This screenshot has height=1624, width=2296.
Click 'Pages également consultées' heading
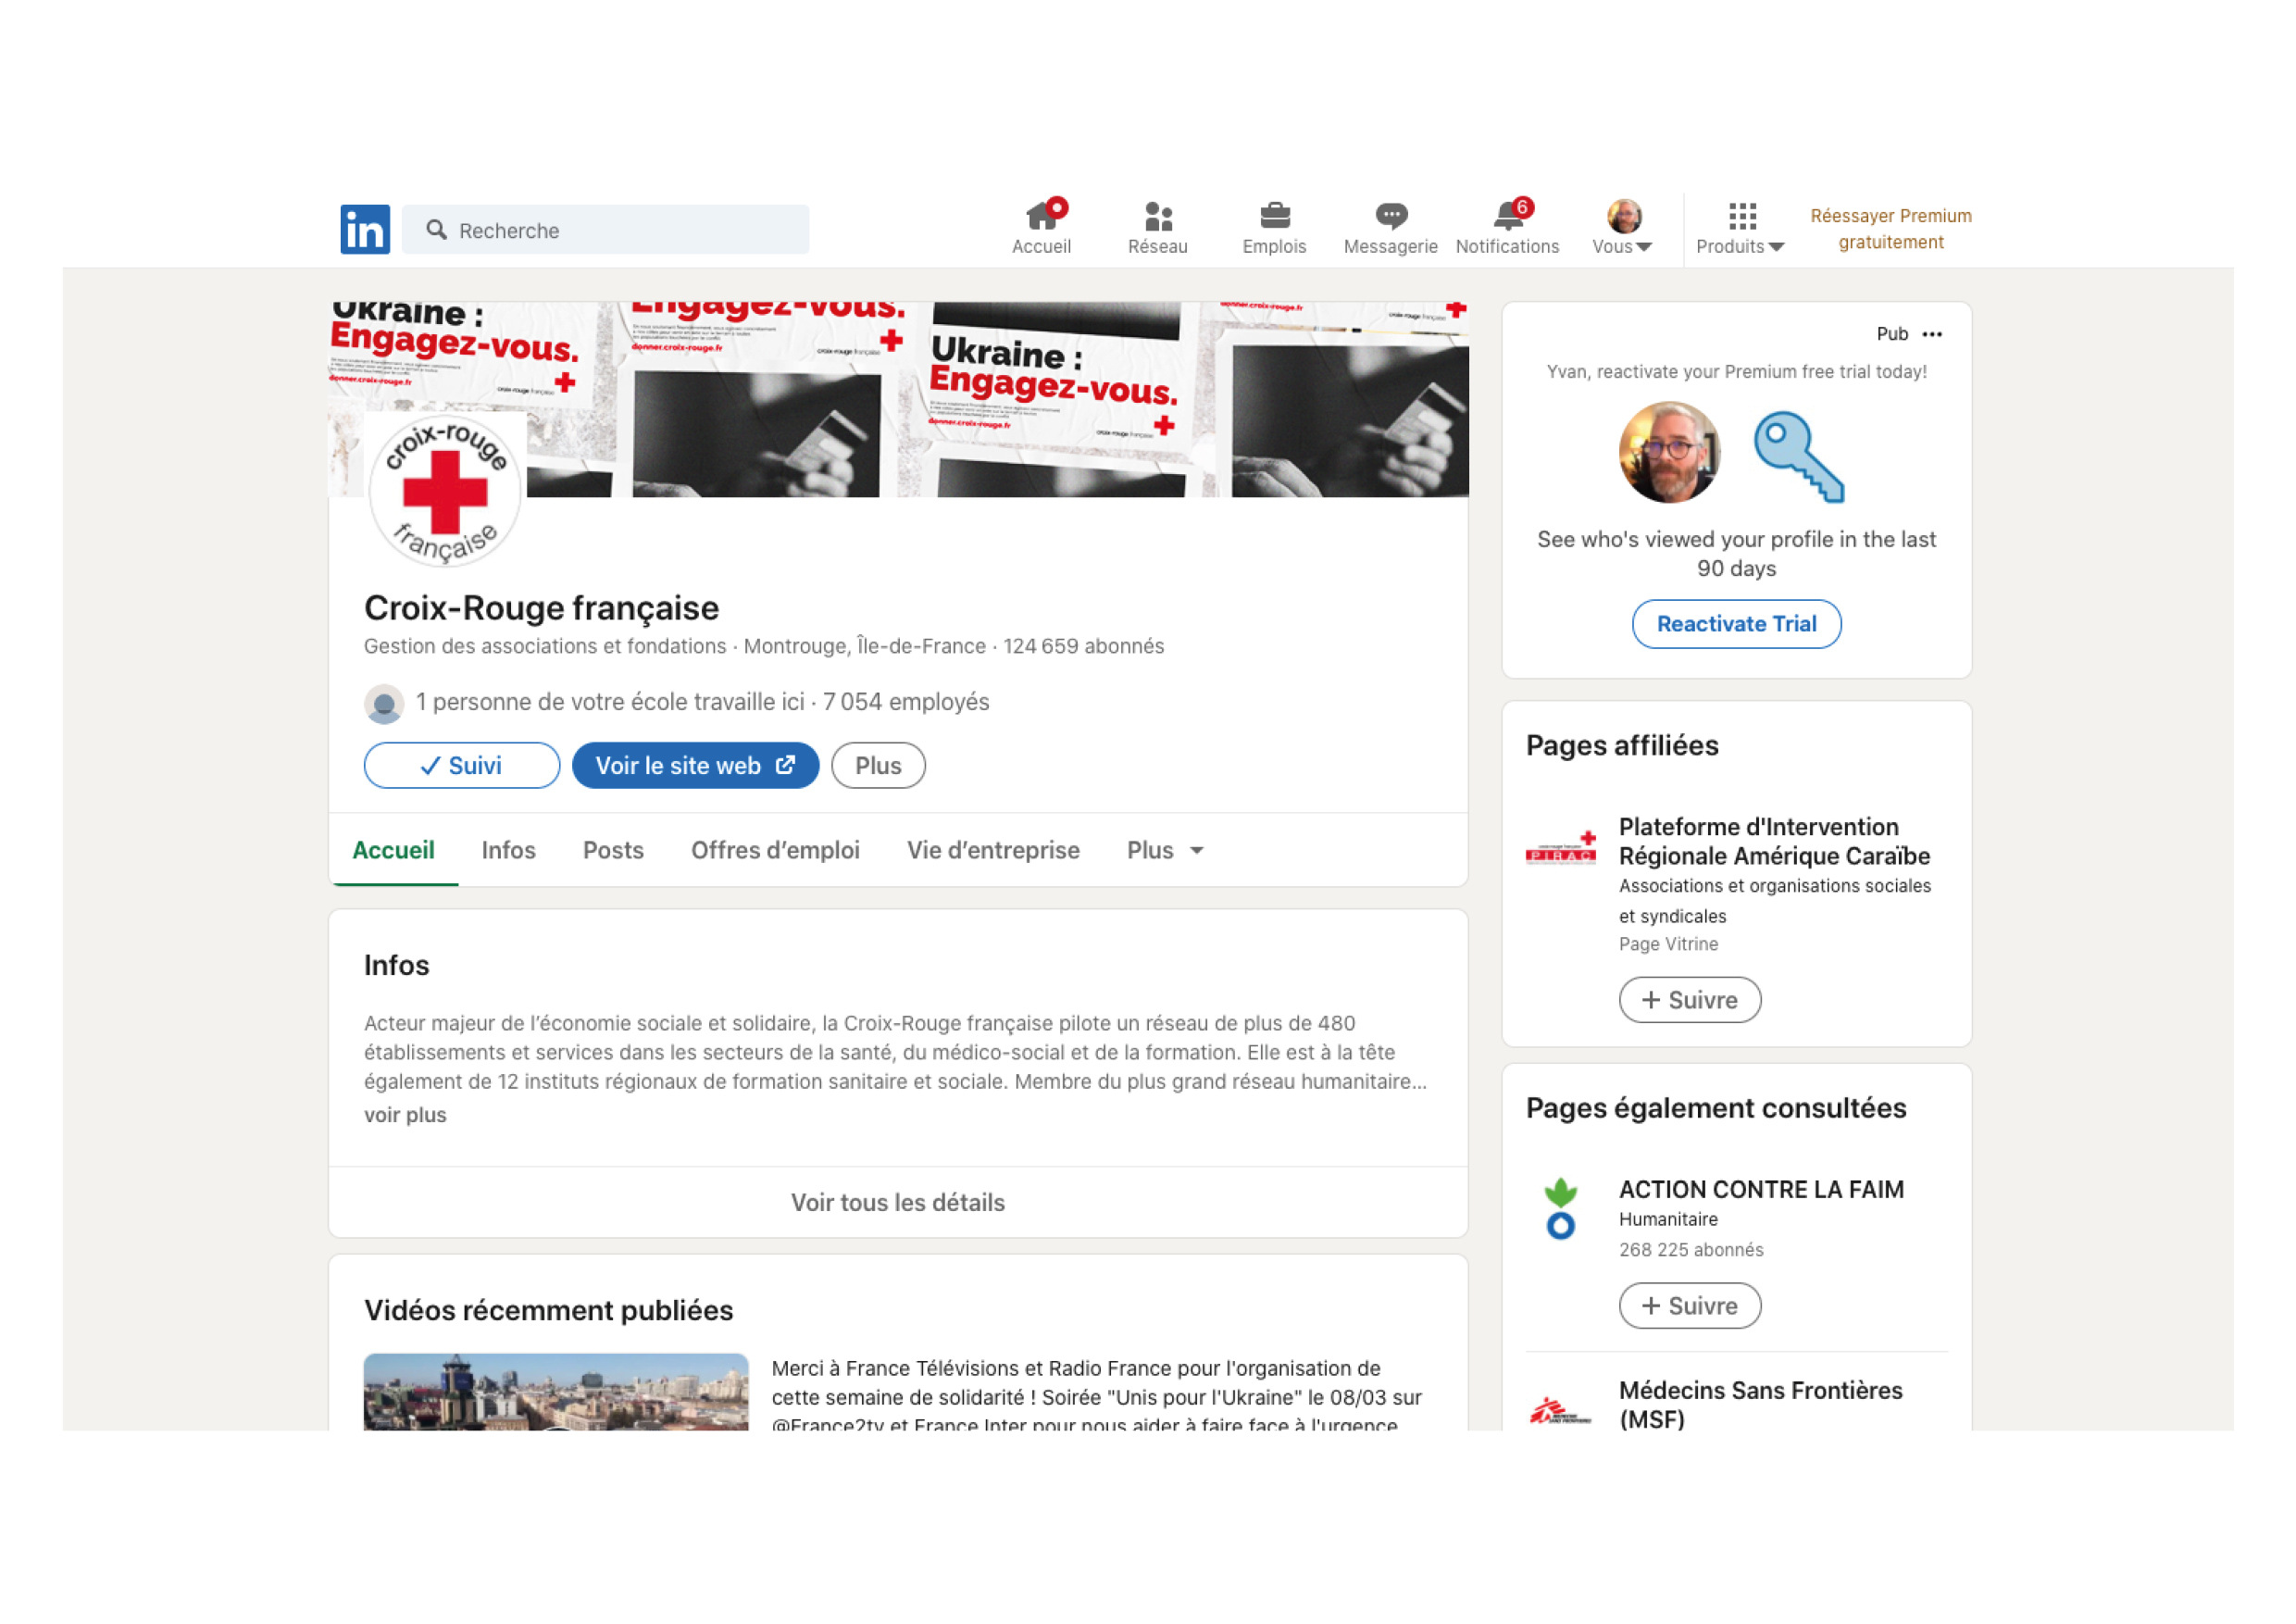pyautogui.click(x=1716, y=1109)
